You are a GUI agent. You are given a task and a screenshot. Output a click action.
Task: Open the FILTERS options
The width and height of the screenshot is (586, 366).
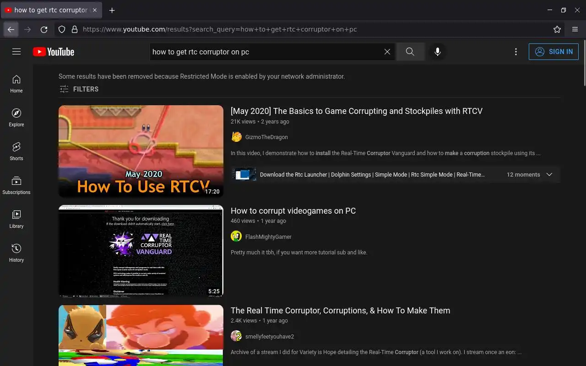pyautogui.click(x=79, y=89)
